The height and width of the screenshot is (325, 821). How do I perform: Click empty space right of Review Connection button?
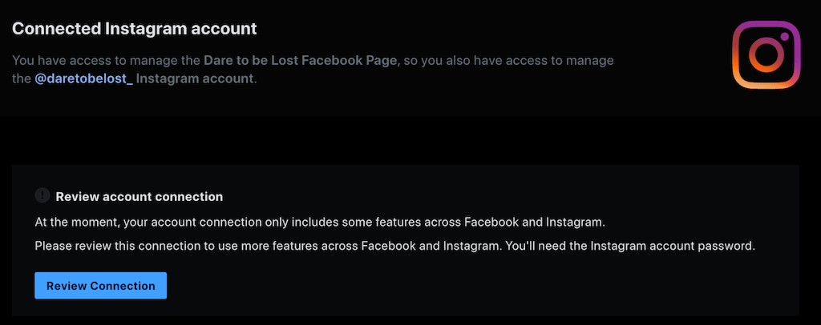(401, 286)
